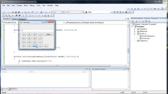This screenshot has width=168, height=94.
Task: Open Solution Explorer from the main toolbar icon
Action: click(x=114, y=12)
